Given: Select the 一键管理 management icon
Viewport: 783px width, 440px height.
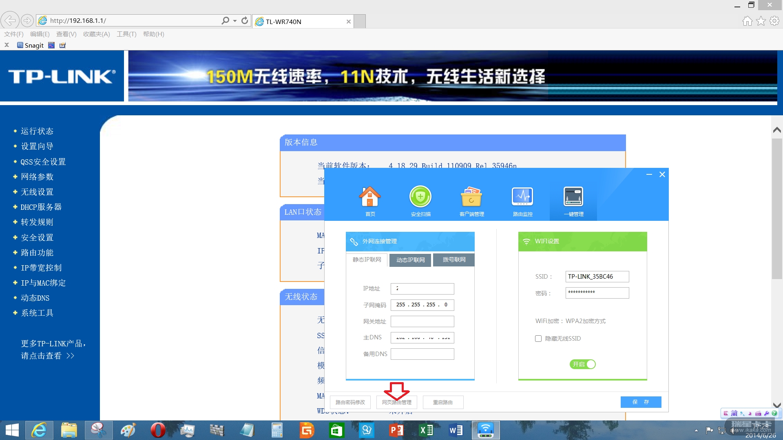Looking at the screenshot, I should (x=573, y=197).
